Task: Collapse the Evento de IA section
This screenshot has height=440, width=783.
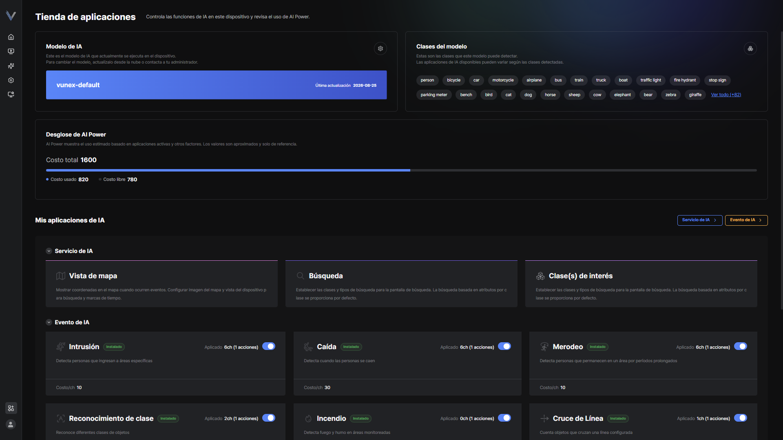Action: pyautogui.click(x=49, y=322)
